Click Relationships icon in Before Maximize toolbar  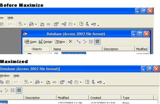pos(64,24)
